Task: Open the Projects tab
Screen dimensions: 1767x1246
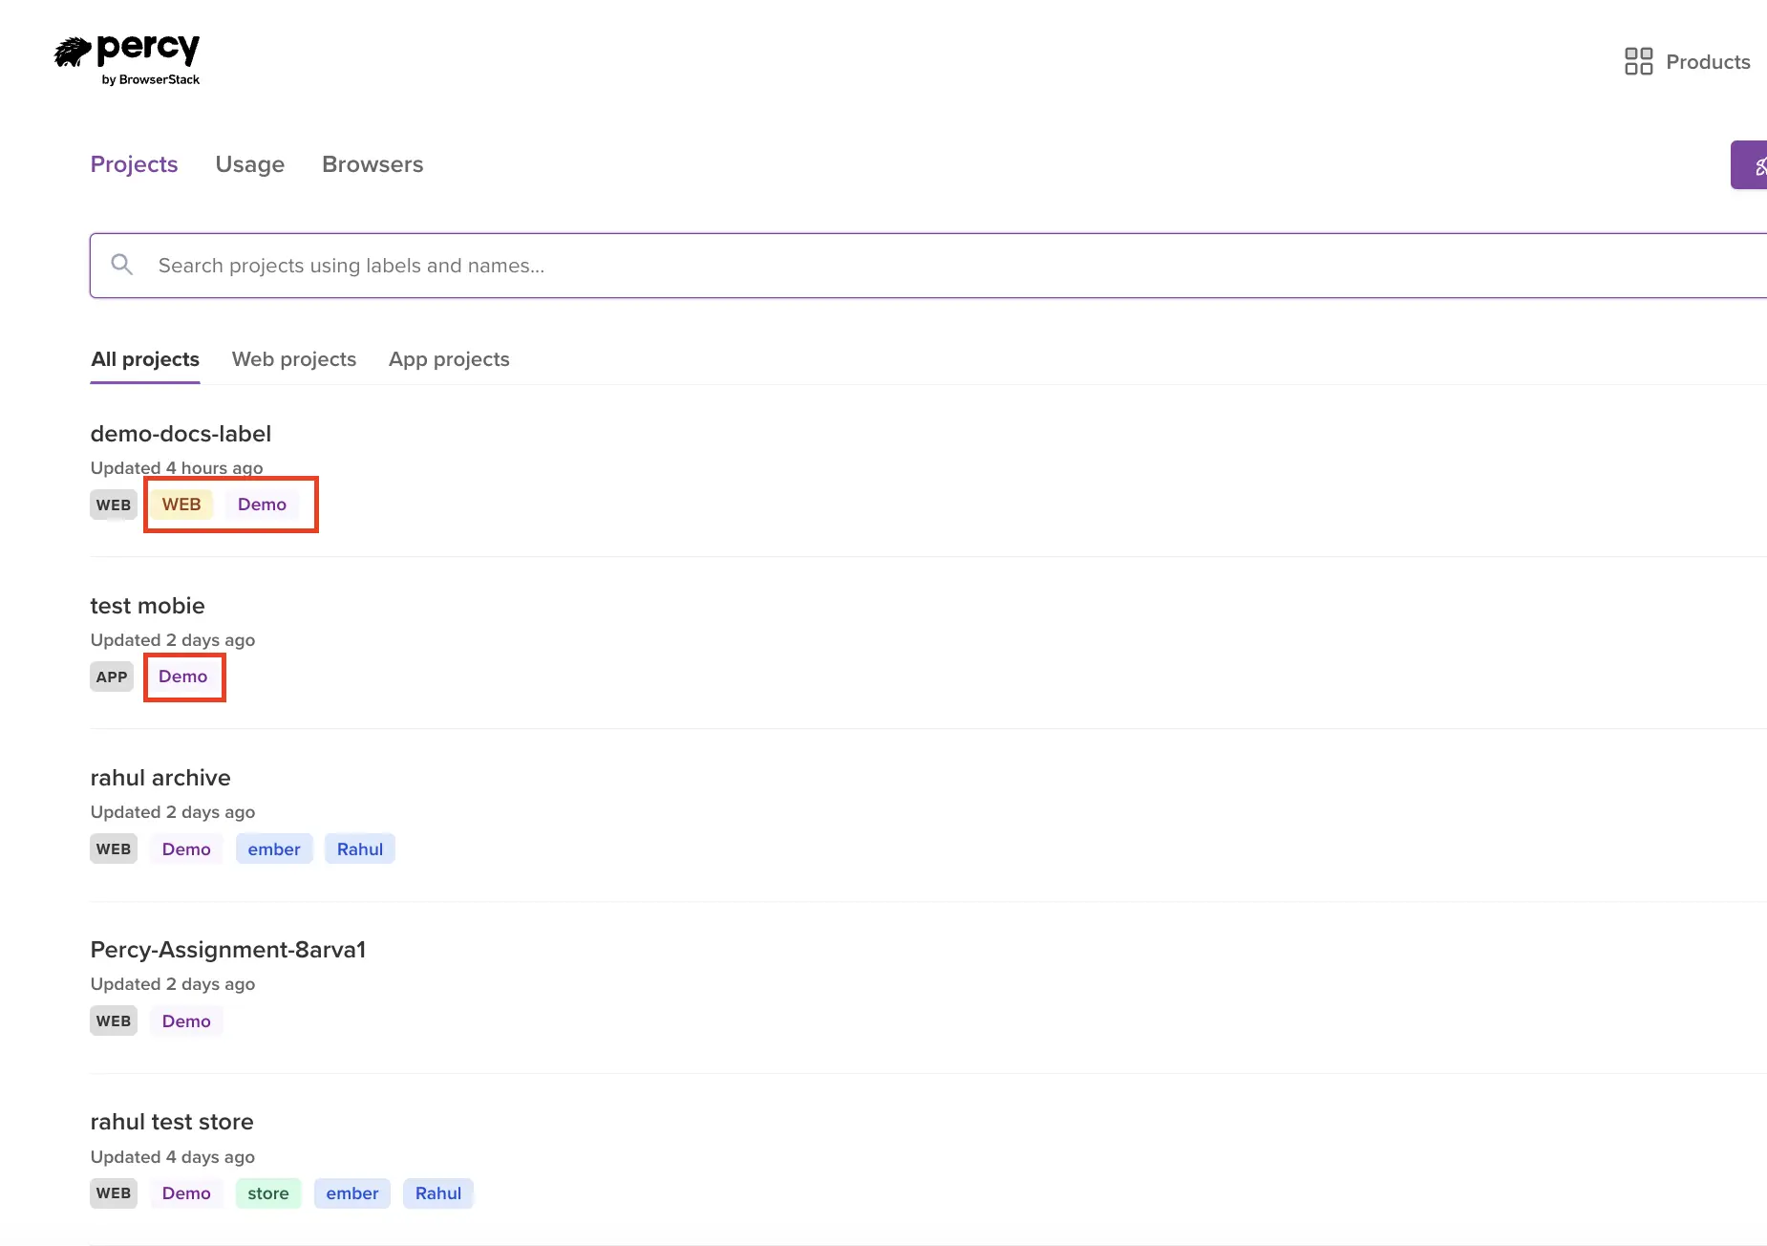Action: [134, 164]
